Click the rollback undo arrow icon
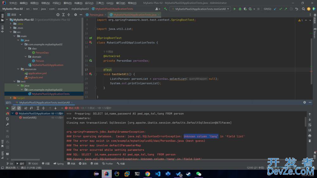The height and width of the screenshot is (178, 317). click(x=297, y=9)
